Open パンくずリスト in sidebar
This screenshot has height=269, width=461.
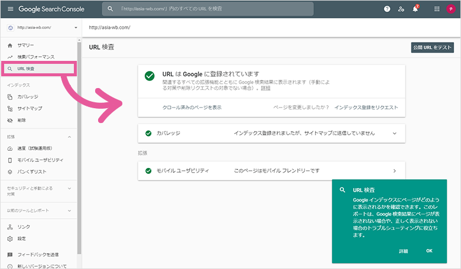[32, 171]
